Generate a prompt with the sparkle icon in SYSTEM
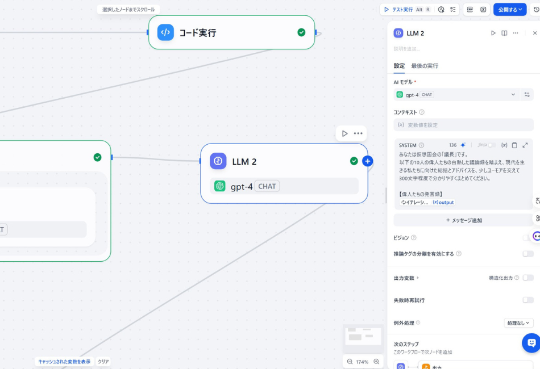This screenshot has width=540, height=369. [464, 145]
